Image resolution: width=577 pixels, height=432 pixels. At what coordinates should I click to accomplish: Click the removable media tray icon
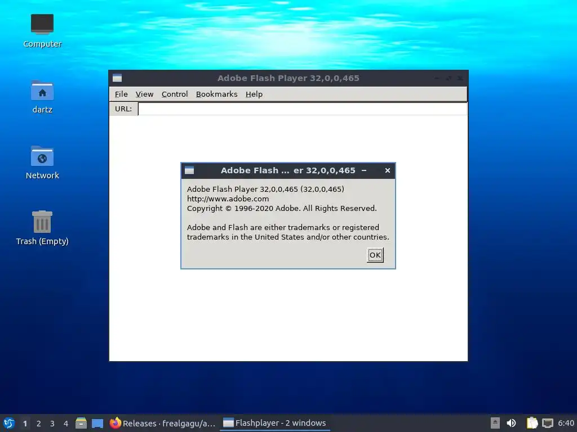click(x=495, y=423)
